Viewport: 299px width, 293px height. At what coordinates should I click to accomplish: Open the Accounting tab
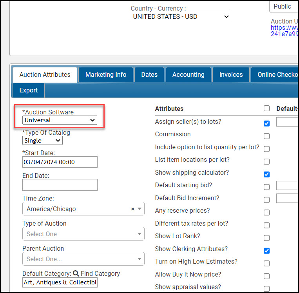188,74
